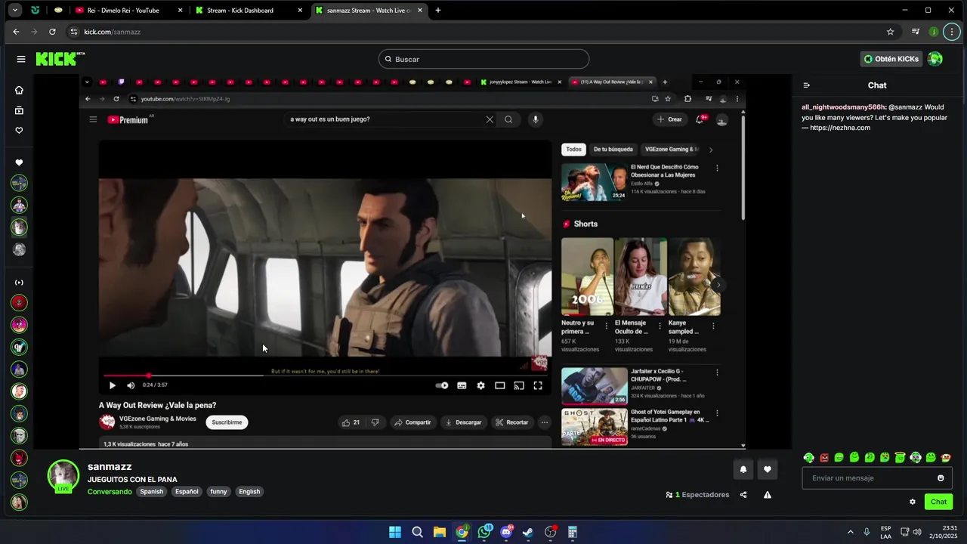Show next Shorts with chevron in streamed page

[718, 285]
